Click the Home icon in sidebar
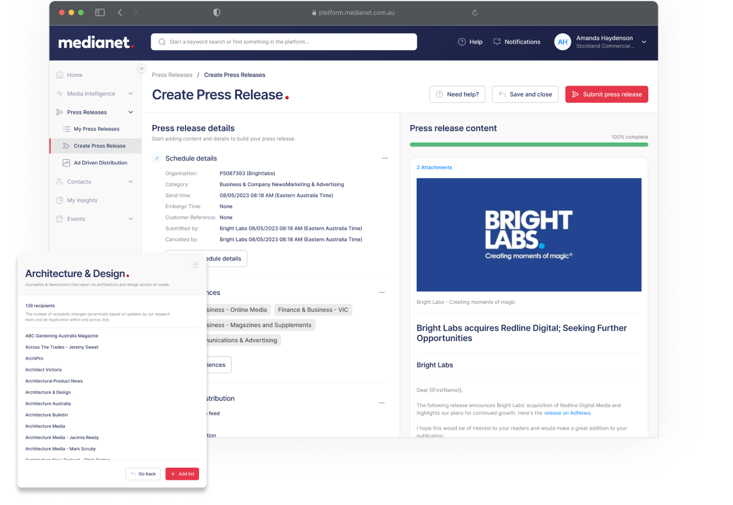The width and height of the screenshot is (733, 505). (x=60, y=75)
